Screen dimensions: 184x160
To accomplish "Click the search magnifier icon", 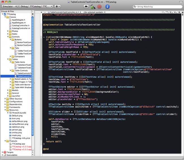I will coord(135,6).
